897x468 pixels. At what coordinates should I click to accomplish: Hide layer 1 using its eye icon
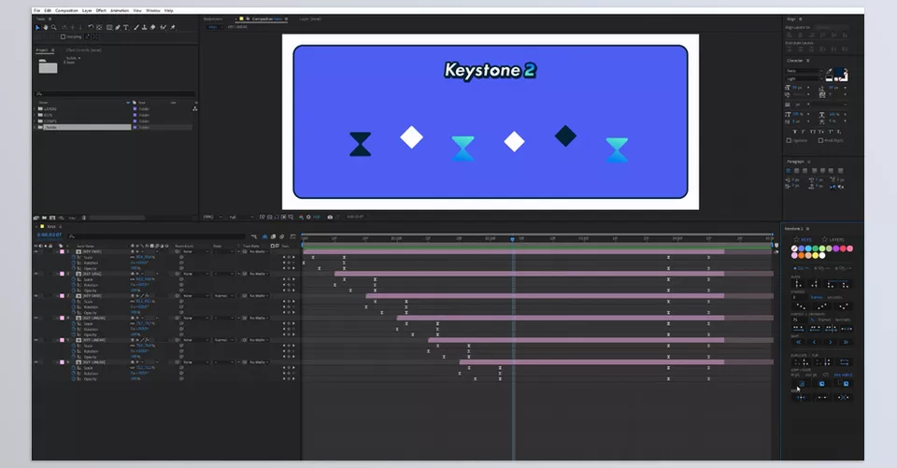36,251
